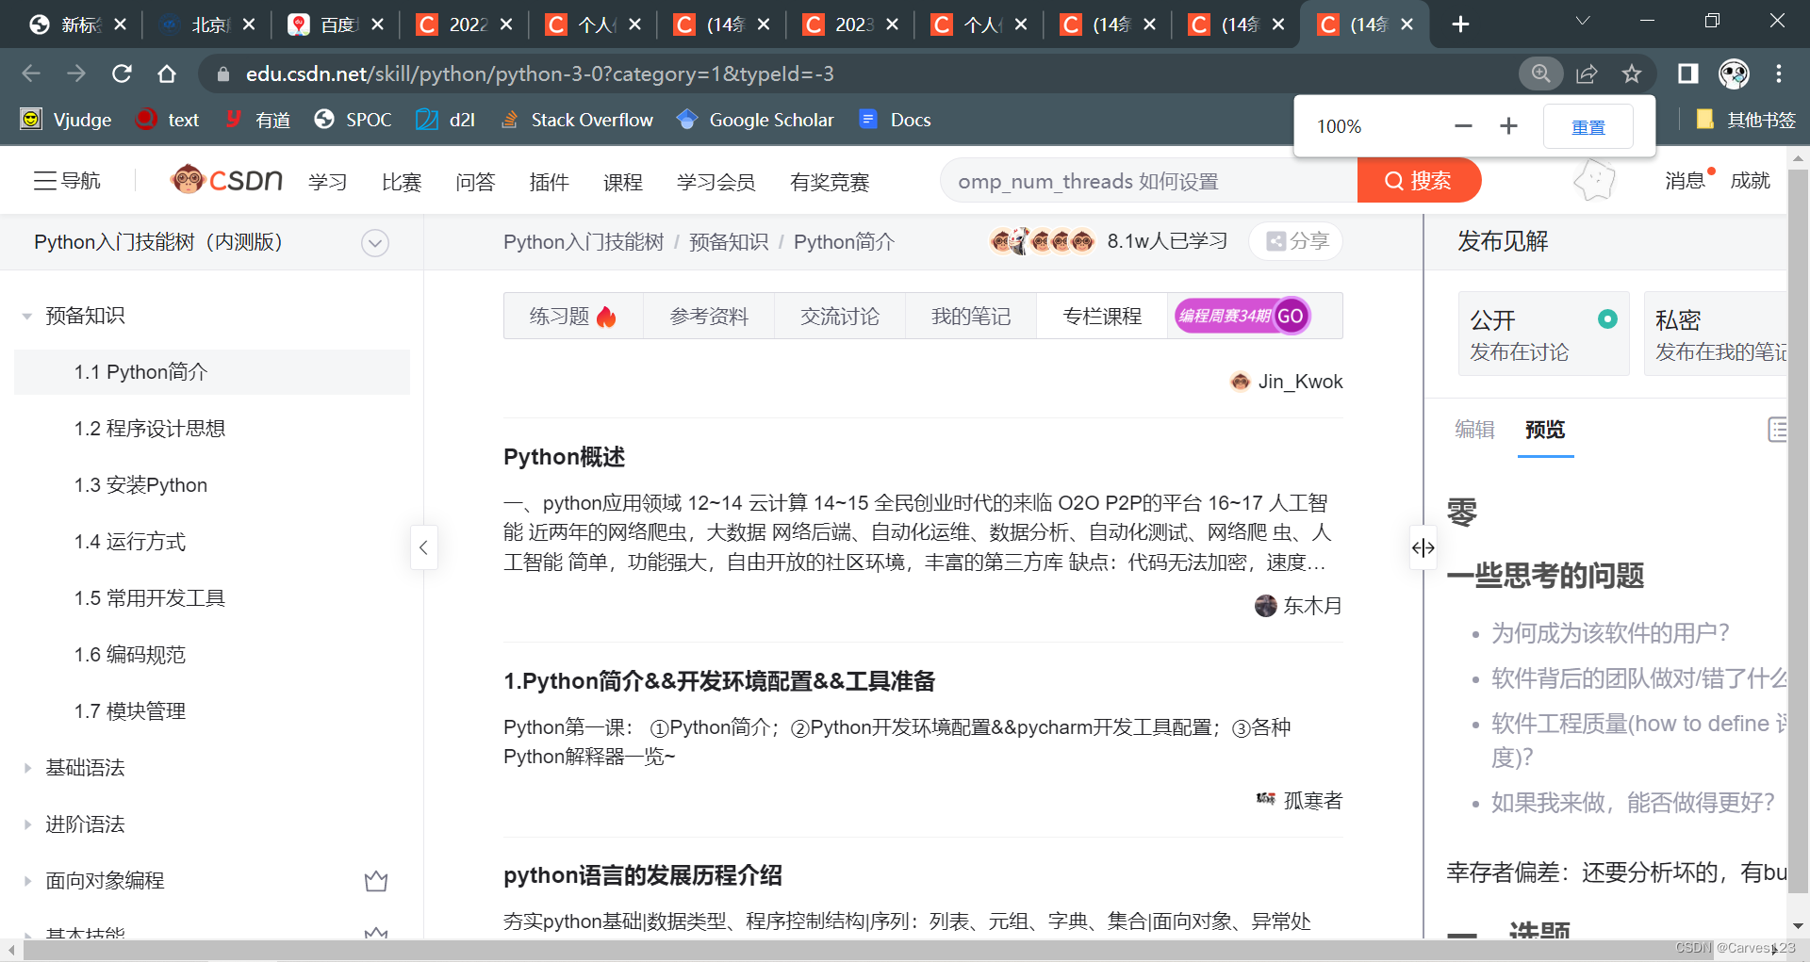The image size is (1810, 962).
Task: Collapse the 预备知识 tree section
Action: click(x=26, y=316)
